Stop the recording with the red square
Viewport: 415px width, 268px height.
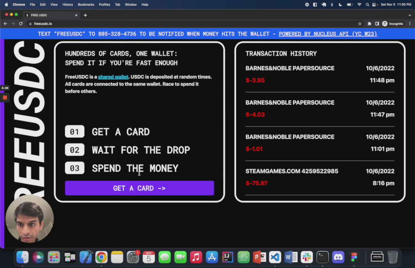[x=5, y=98]
